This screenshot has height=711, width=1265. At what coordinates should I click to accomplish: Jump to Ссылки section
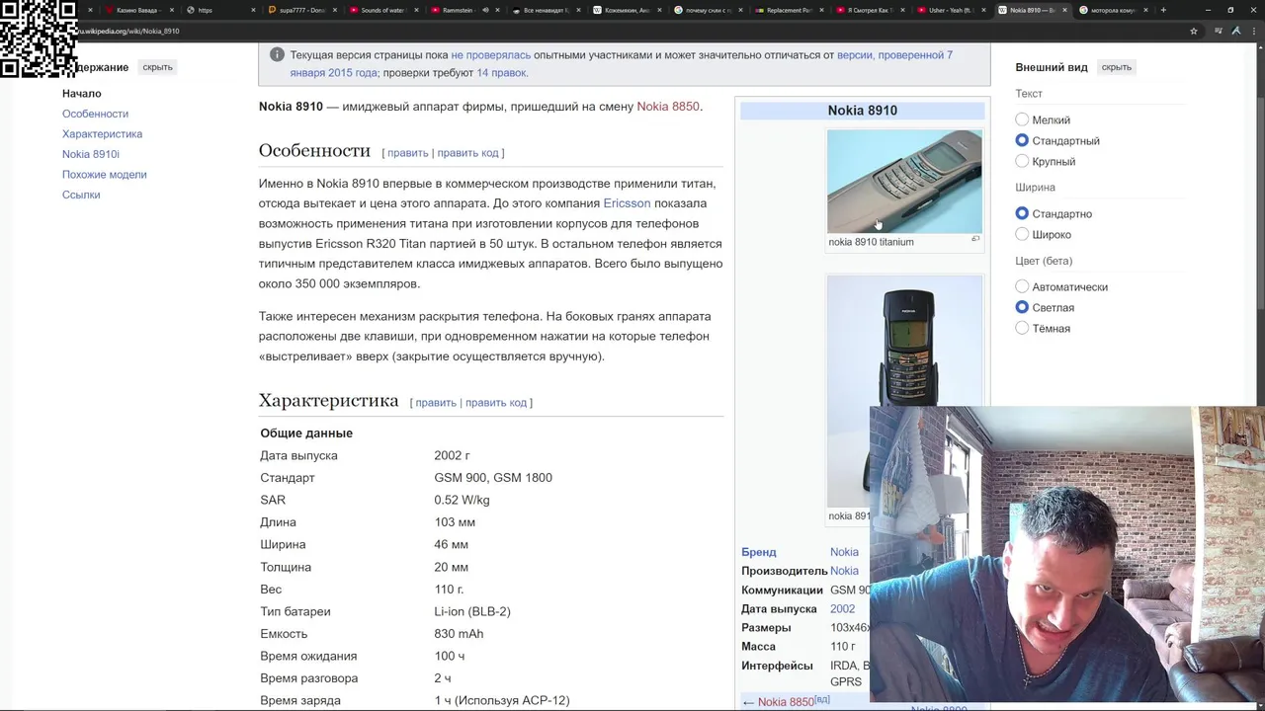click(x=81, y=195)
